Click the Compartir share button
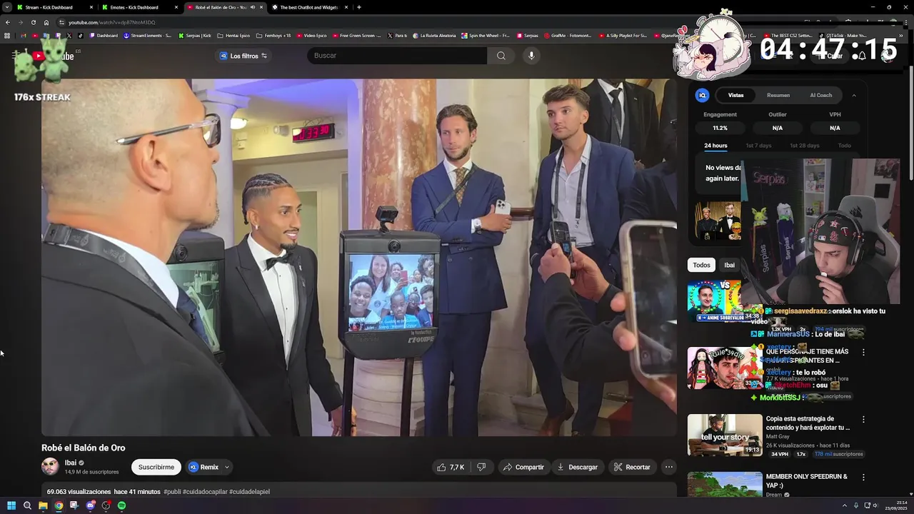914x514 pixels. tap(523, 467)
